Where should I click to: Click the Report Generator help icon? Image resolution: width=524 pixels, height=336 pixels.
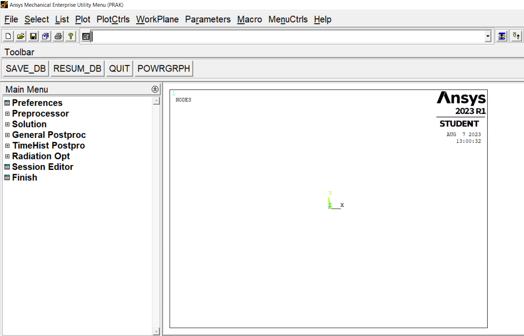[71, 36]
